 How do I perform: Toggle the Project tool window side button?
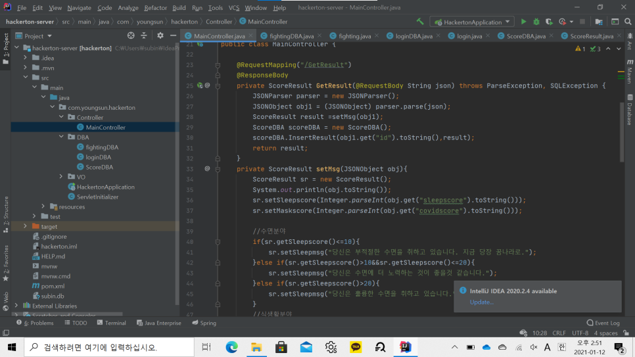[6, 49]
